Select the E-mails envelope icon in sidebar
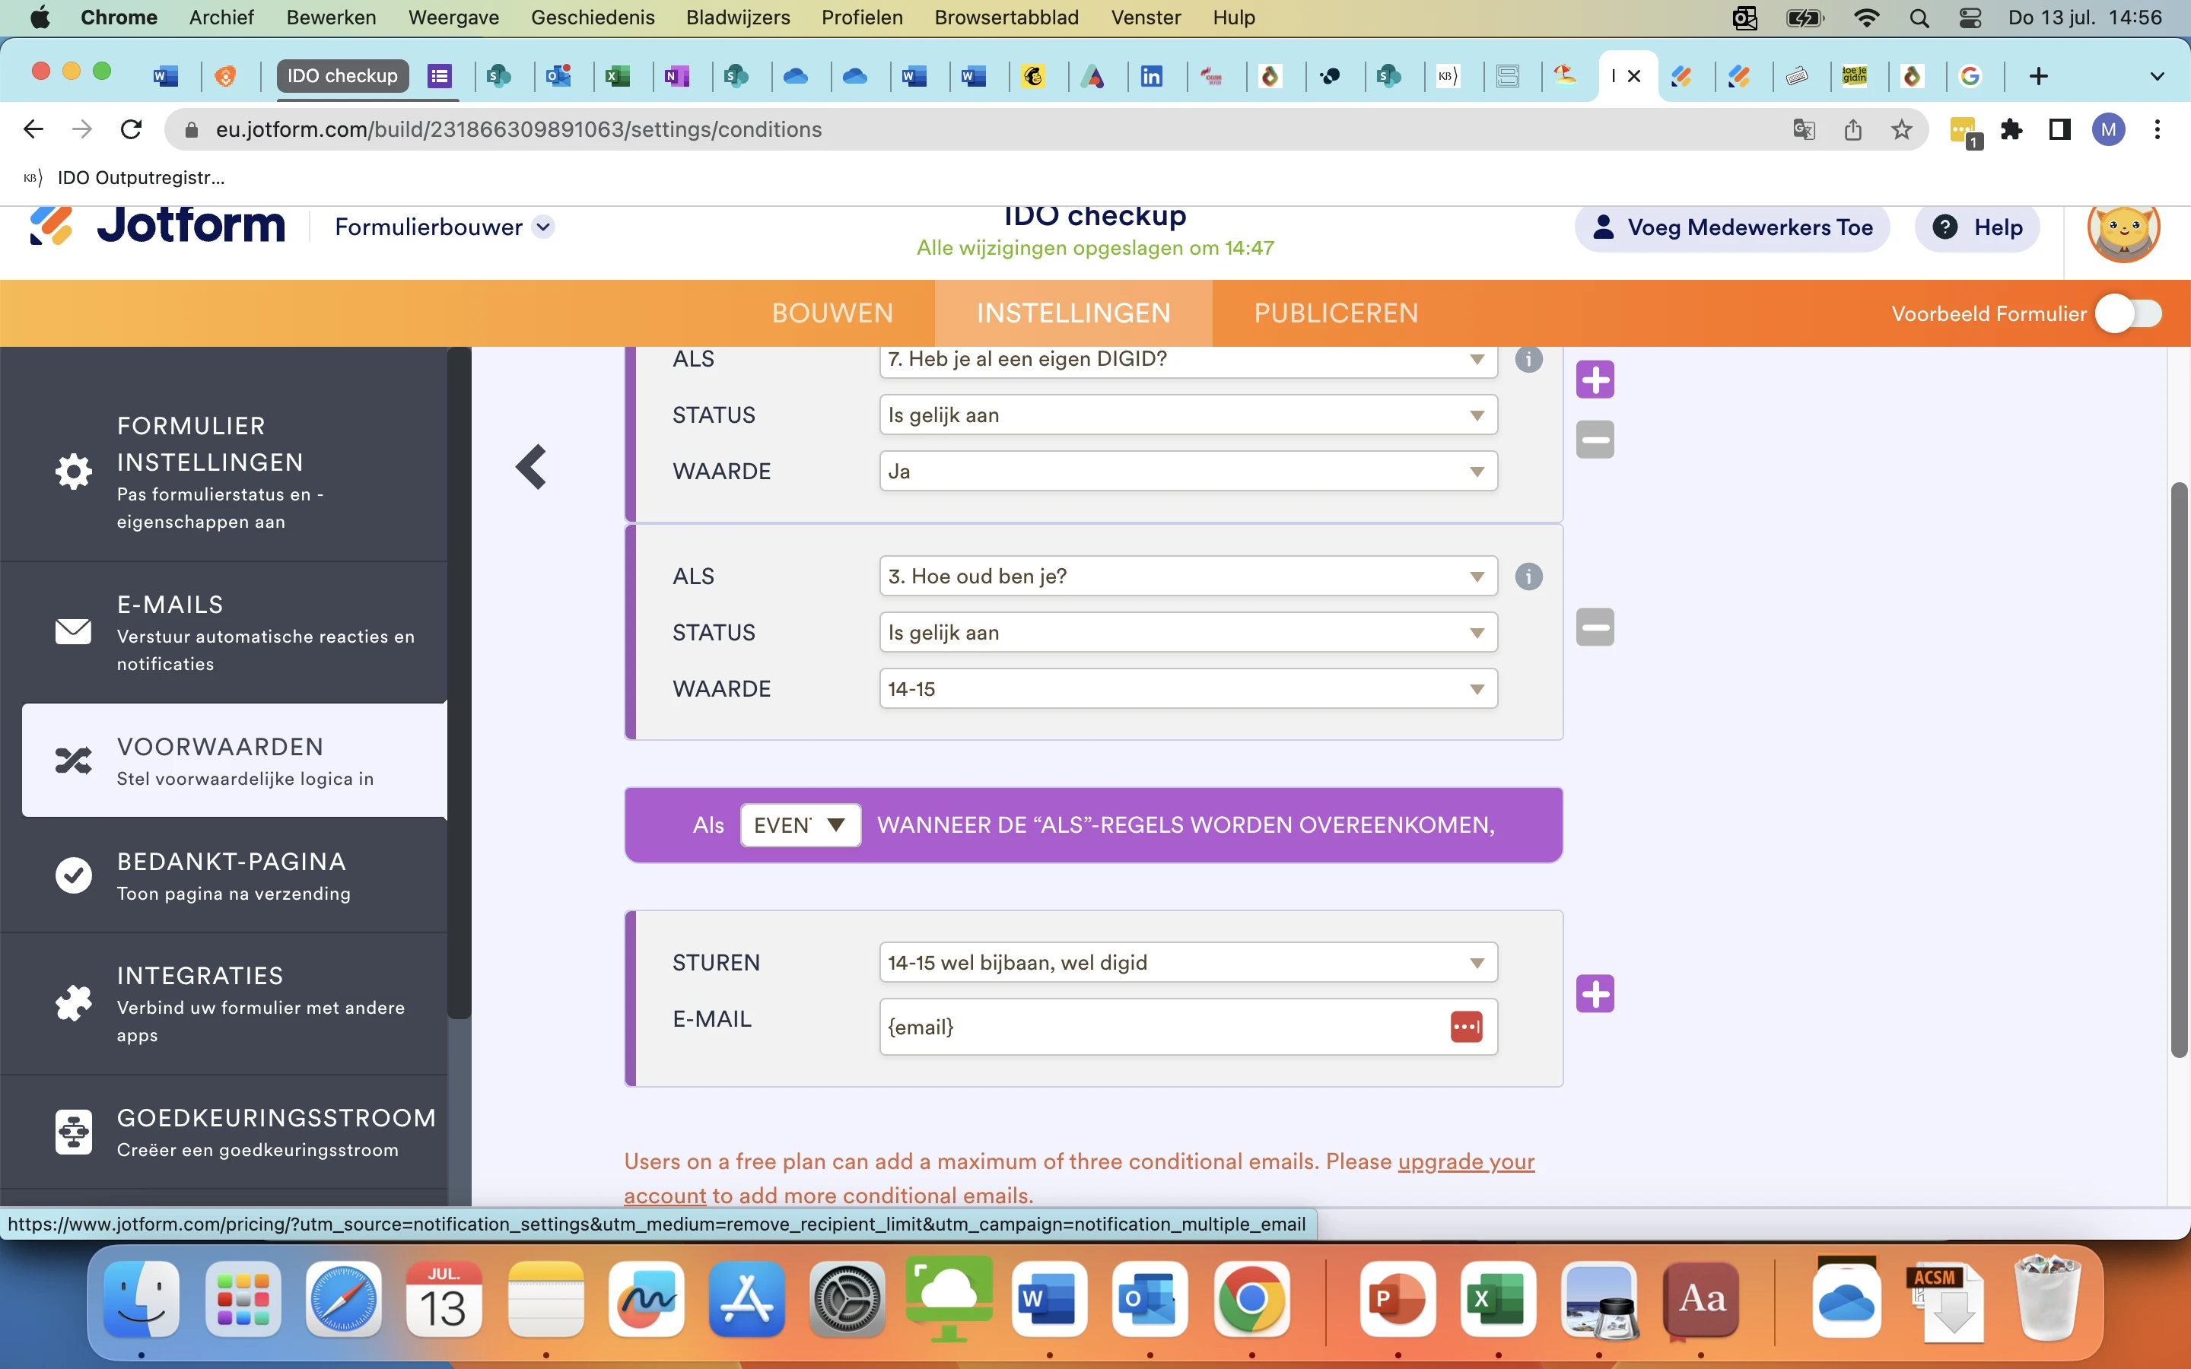Screen dimensions: 2191x1369 pos(73,631)
